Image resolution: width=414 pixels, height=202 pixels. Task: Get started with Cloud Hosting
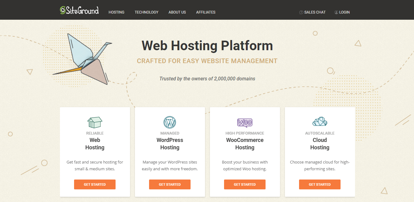pos(320,184)
